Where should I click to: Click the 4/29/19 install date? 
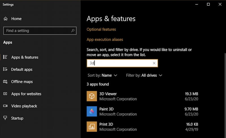192,129
